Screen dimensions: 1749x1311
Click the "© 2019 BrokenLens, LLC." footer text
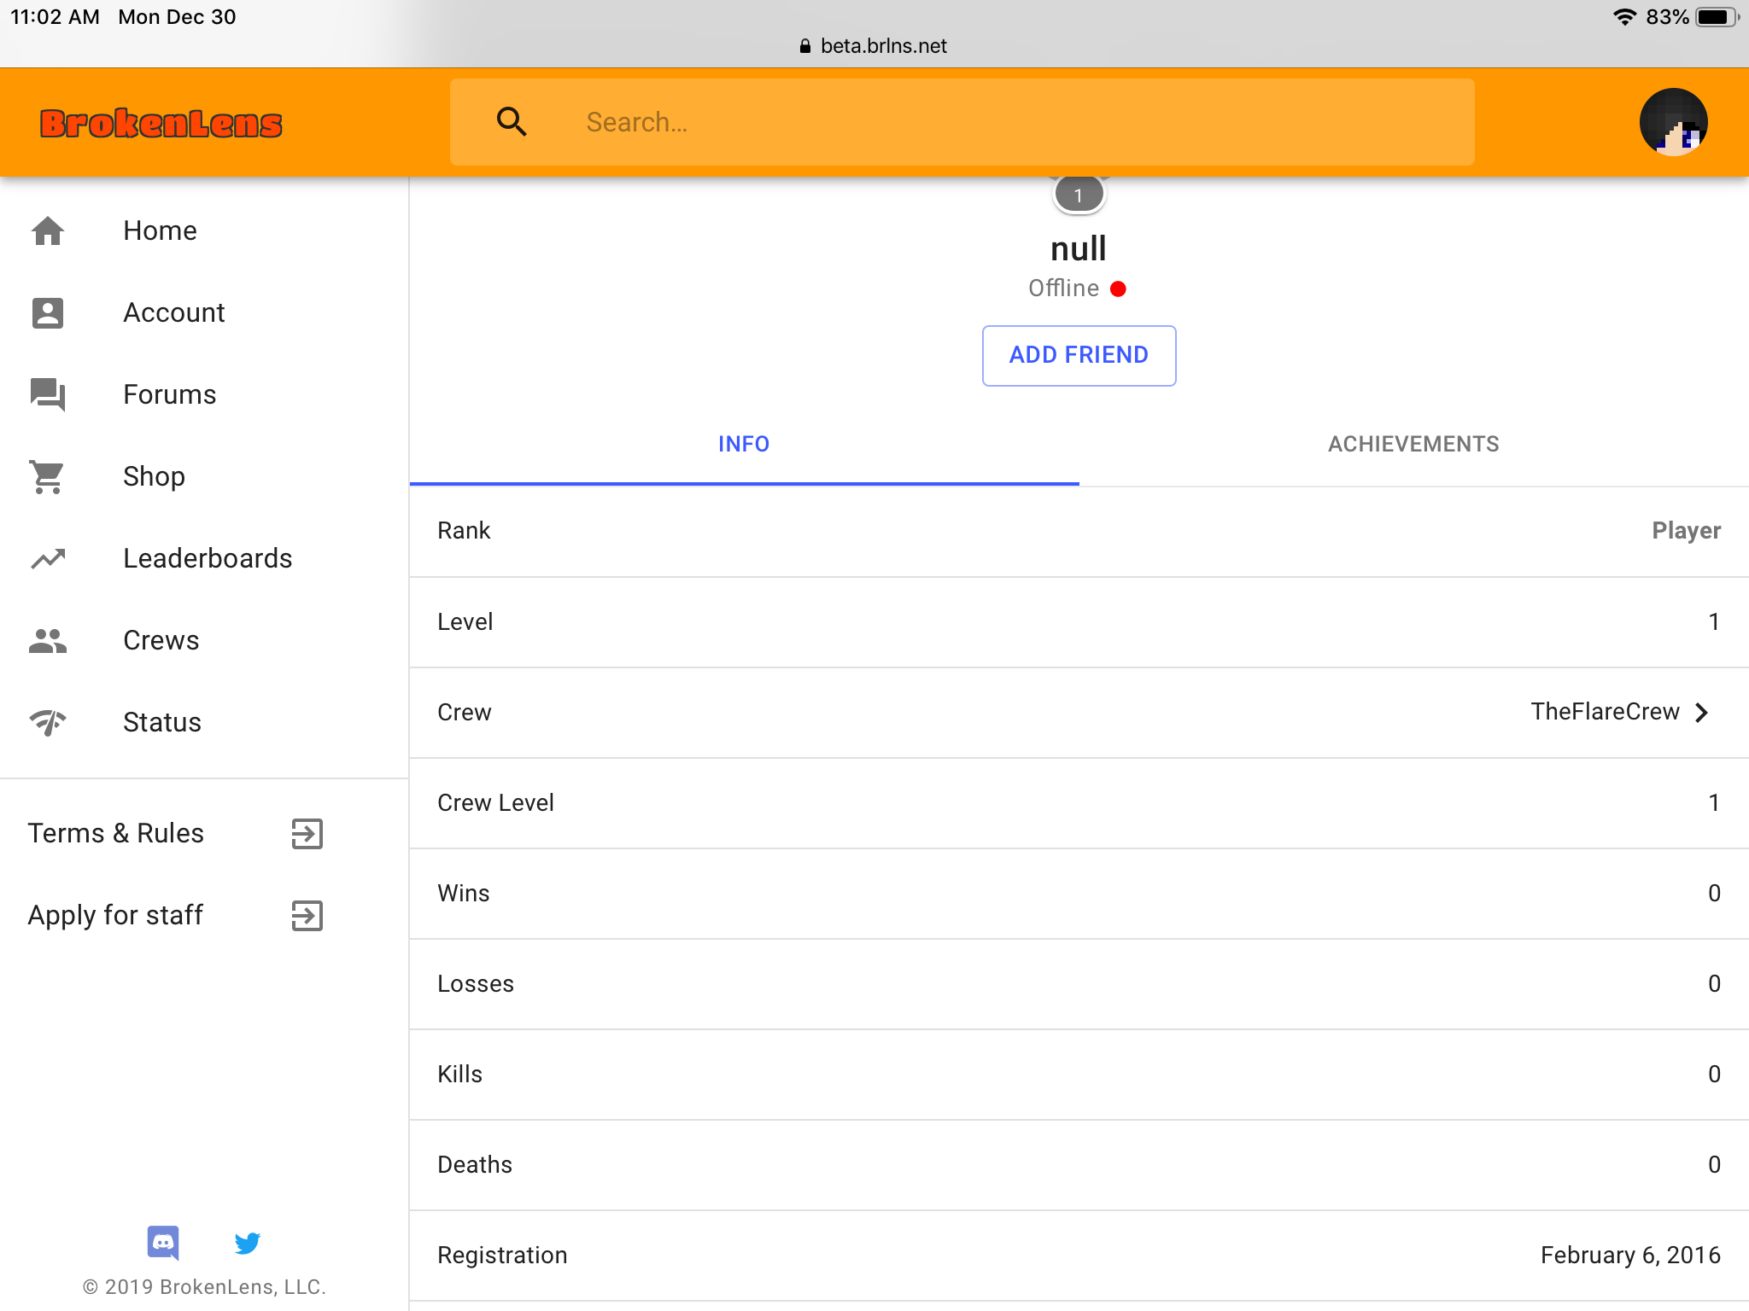204,1287
